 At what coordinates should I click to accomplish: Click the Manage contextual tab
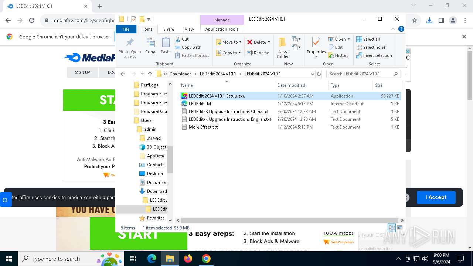coord(222,20)
